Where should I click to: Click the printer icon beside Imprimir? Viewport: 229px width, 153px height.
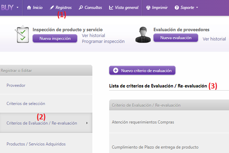click(x=148, y=8)
